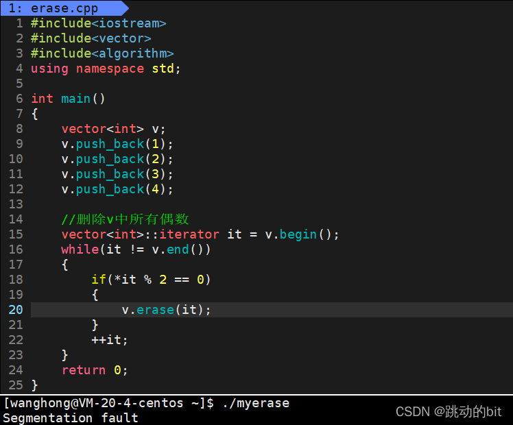Screen dimensions: 513x425
Task: Click opening brace on line 17
Action: point(64,265)
